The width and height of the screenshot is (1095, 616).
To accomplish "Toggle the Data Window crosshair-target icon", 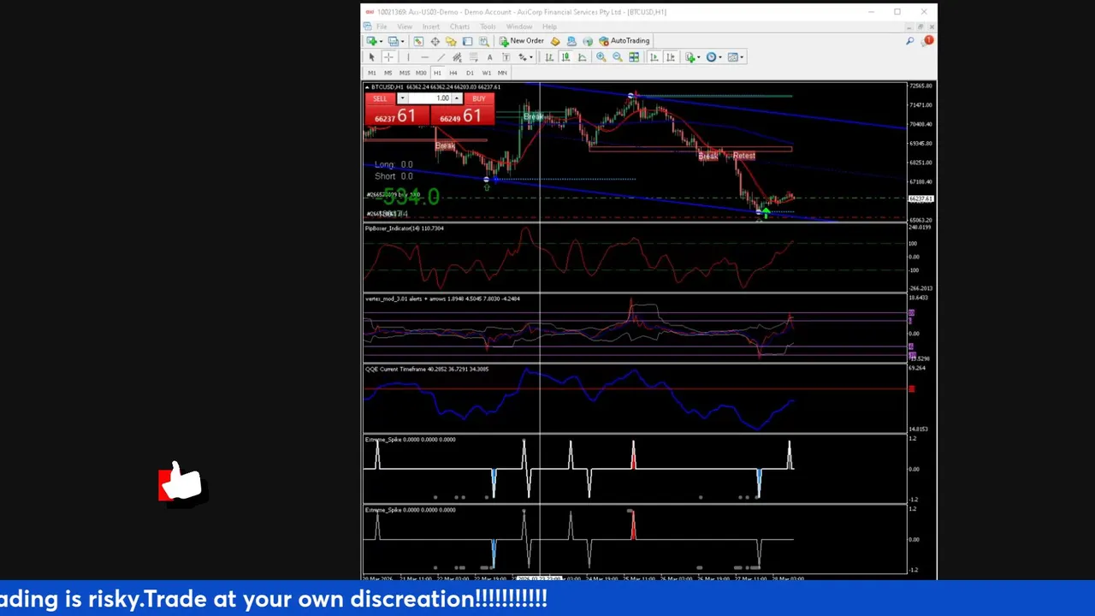I will [435, 41].
